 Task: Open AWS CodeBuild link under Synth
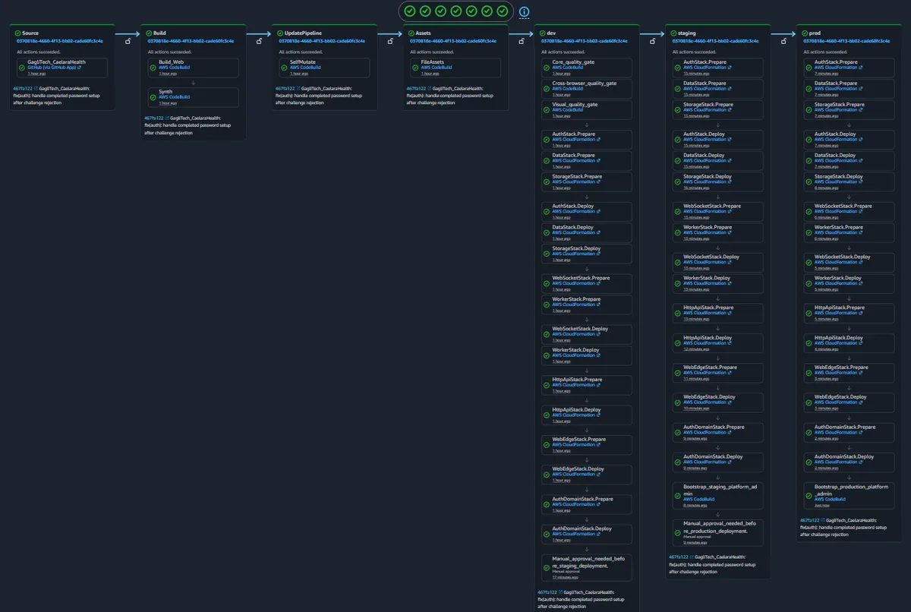click(175, 97)
